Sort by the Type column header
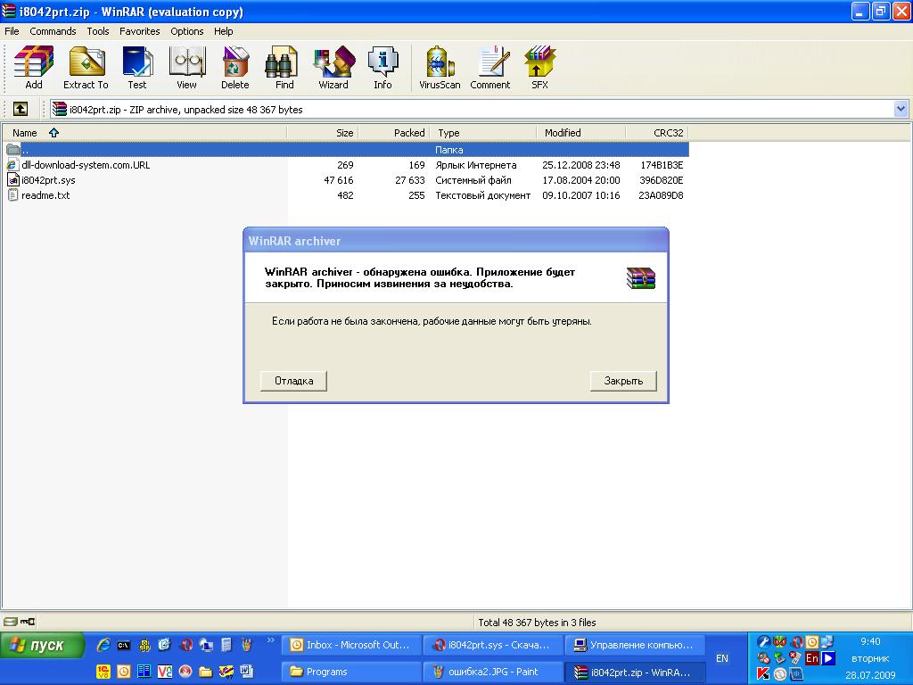913x685 pixels. tap(482, 133)
